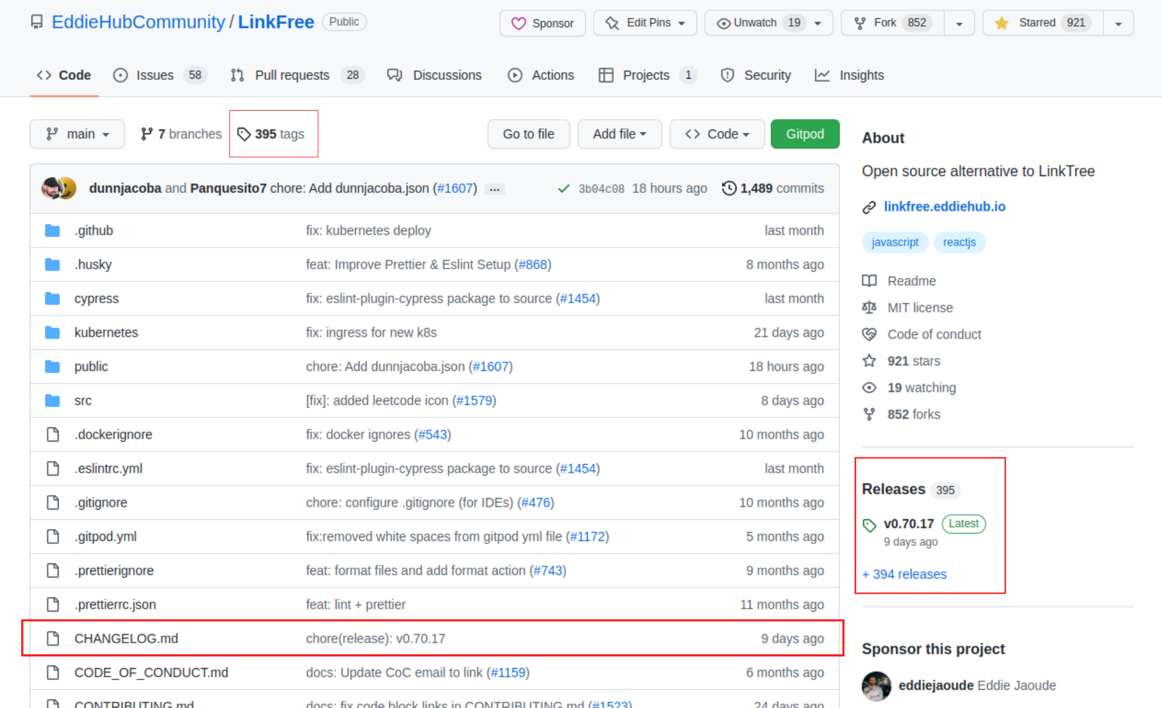This screenshot has width=1162, height=708.
Task: Open the commit history clock icon
Action: (729, 188)
